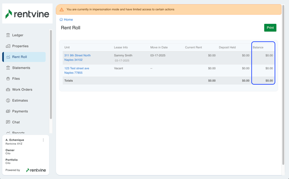Click the Properties building icon

coord(8,46)
